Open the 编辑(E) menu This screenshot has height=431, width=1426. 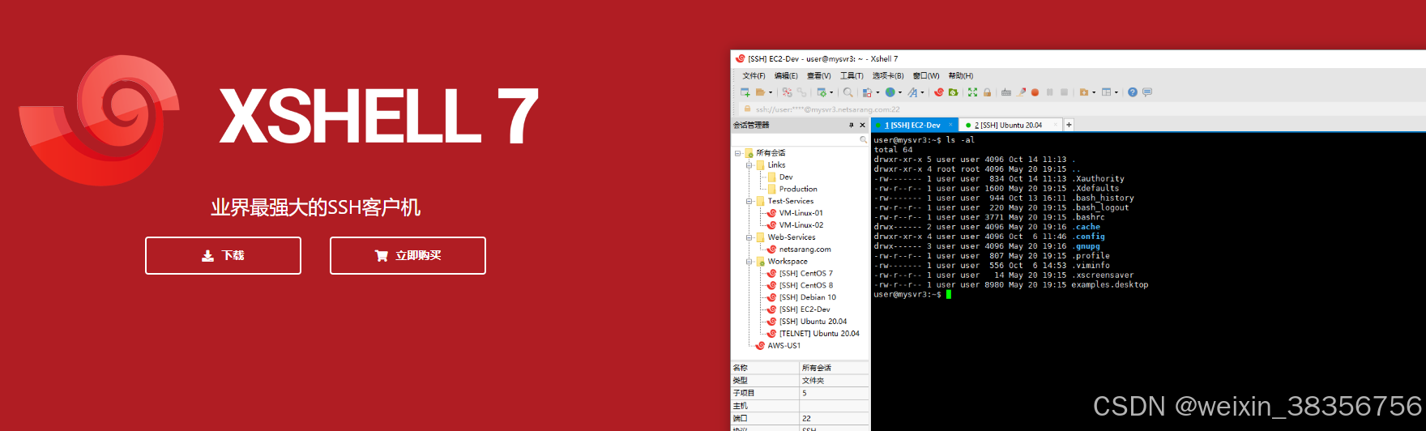coord(786,75)
